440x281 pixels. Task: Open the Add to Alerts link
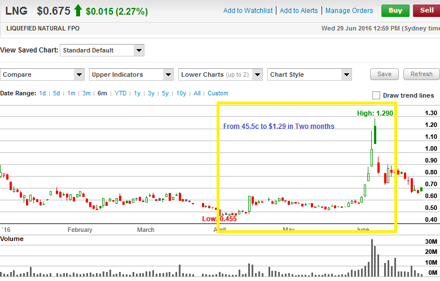(298, 11)
